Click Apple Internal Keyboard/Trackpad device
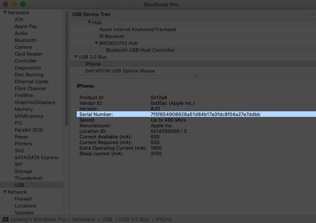The width and height of the screenshot is (316, 223). click(138, 29)
